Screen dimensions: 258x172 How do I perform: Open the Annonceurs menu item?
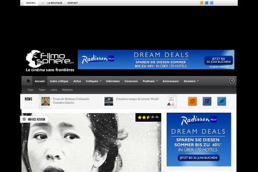coord(170,81)
